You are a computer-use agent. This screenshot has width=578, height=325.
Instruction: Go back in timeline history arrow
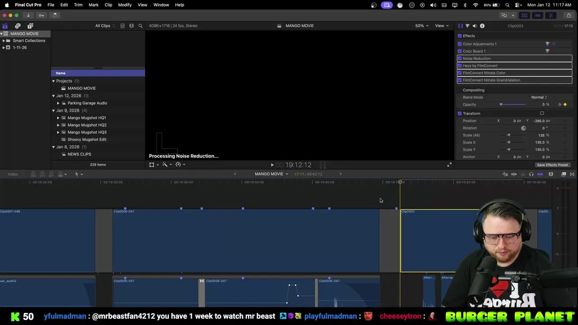click(235, 174)
